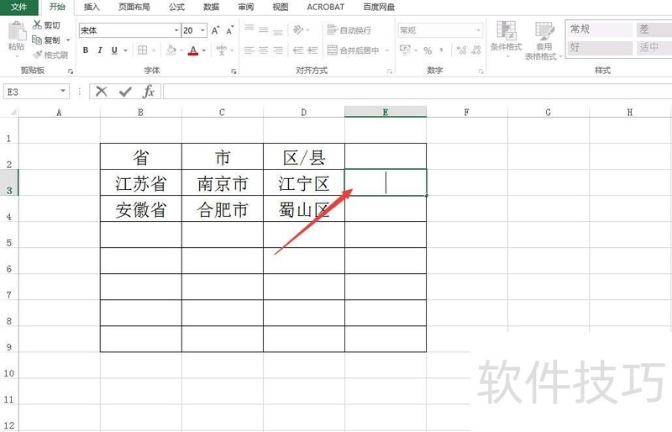Select the 好 cell style

coord(600,47)
